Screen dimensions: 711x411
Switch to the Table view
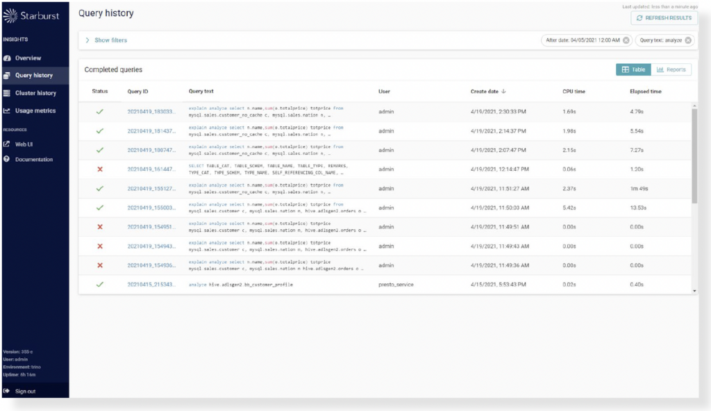[x=633, y=69]
